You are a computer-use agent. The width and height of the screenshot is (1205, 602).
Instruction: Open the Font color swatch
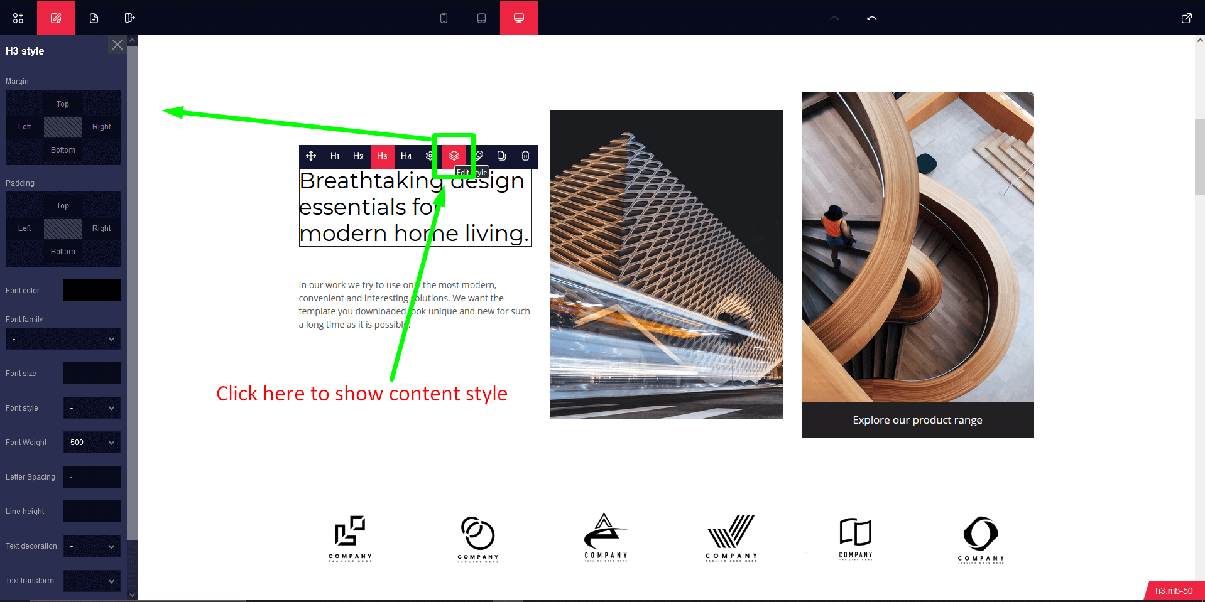point(92,291)
